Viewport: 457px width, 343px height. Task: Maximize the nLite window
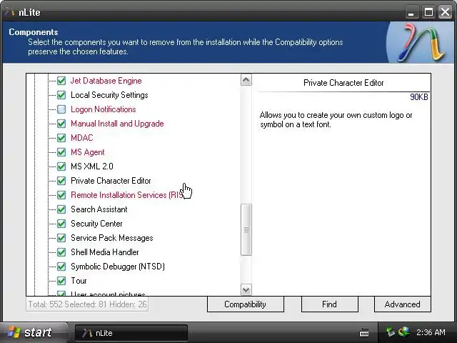(428, 12)
